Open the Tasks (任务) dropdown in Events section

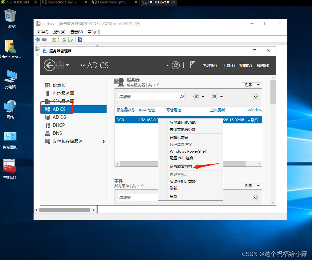pyautogui.click(x=252, y=186)
